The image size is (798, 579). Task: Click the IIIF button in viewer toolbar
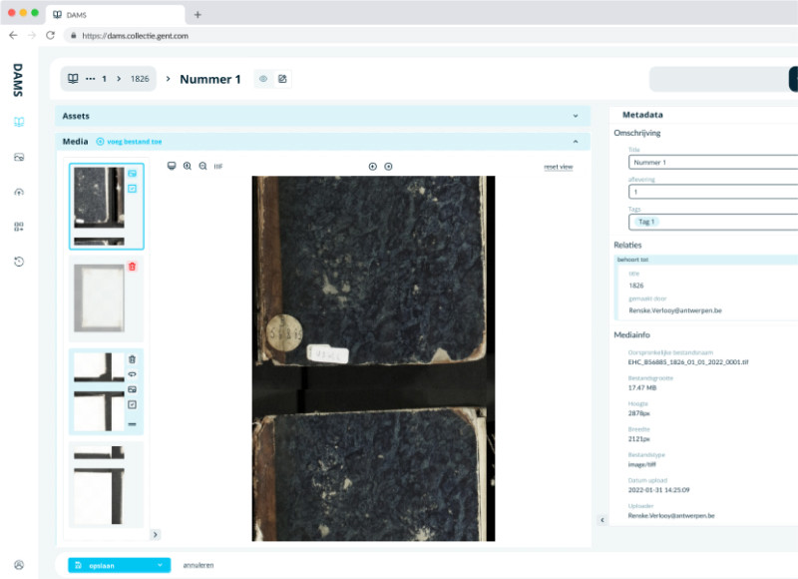pos(218,167)
